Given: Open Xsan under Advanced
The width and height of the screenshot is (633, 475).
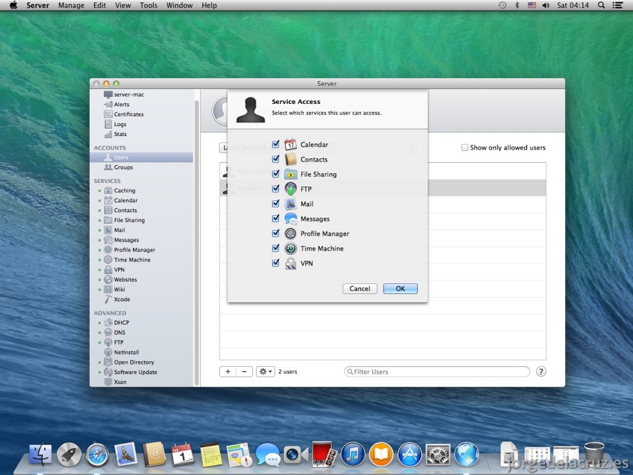Looking at the screenshot, I should click(x=116, y=382).
